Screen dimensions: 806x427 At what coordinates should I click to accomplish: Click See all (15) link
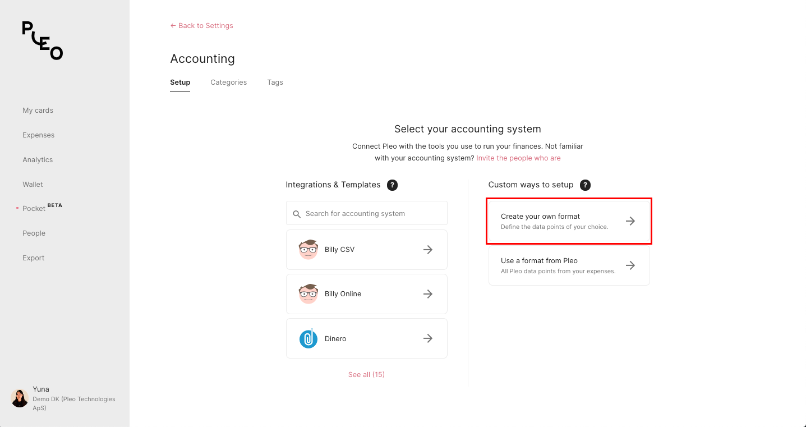coord(366,375)
